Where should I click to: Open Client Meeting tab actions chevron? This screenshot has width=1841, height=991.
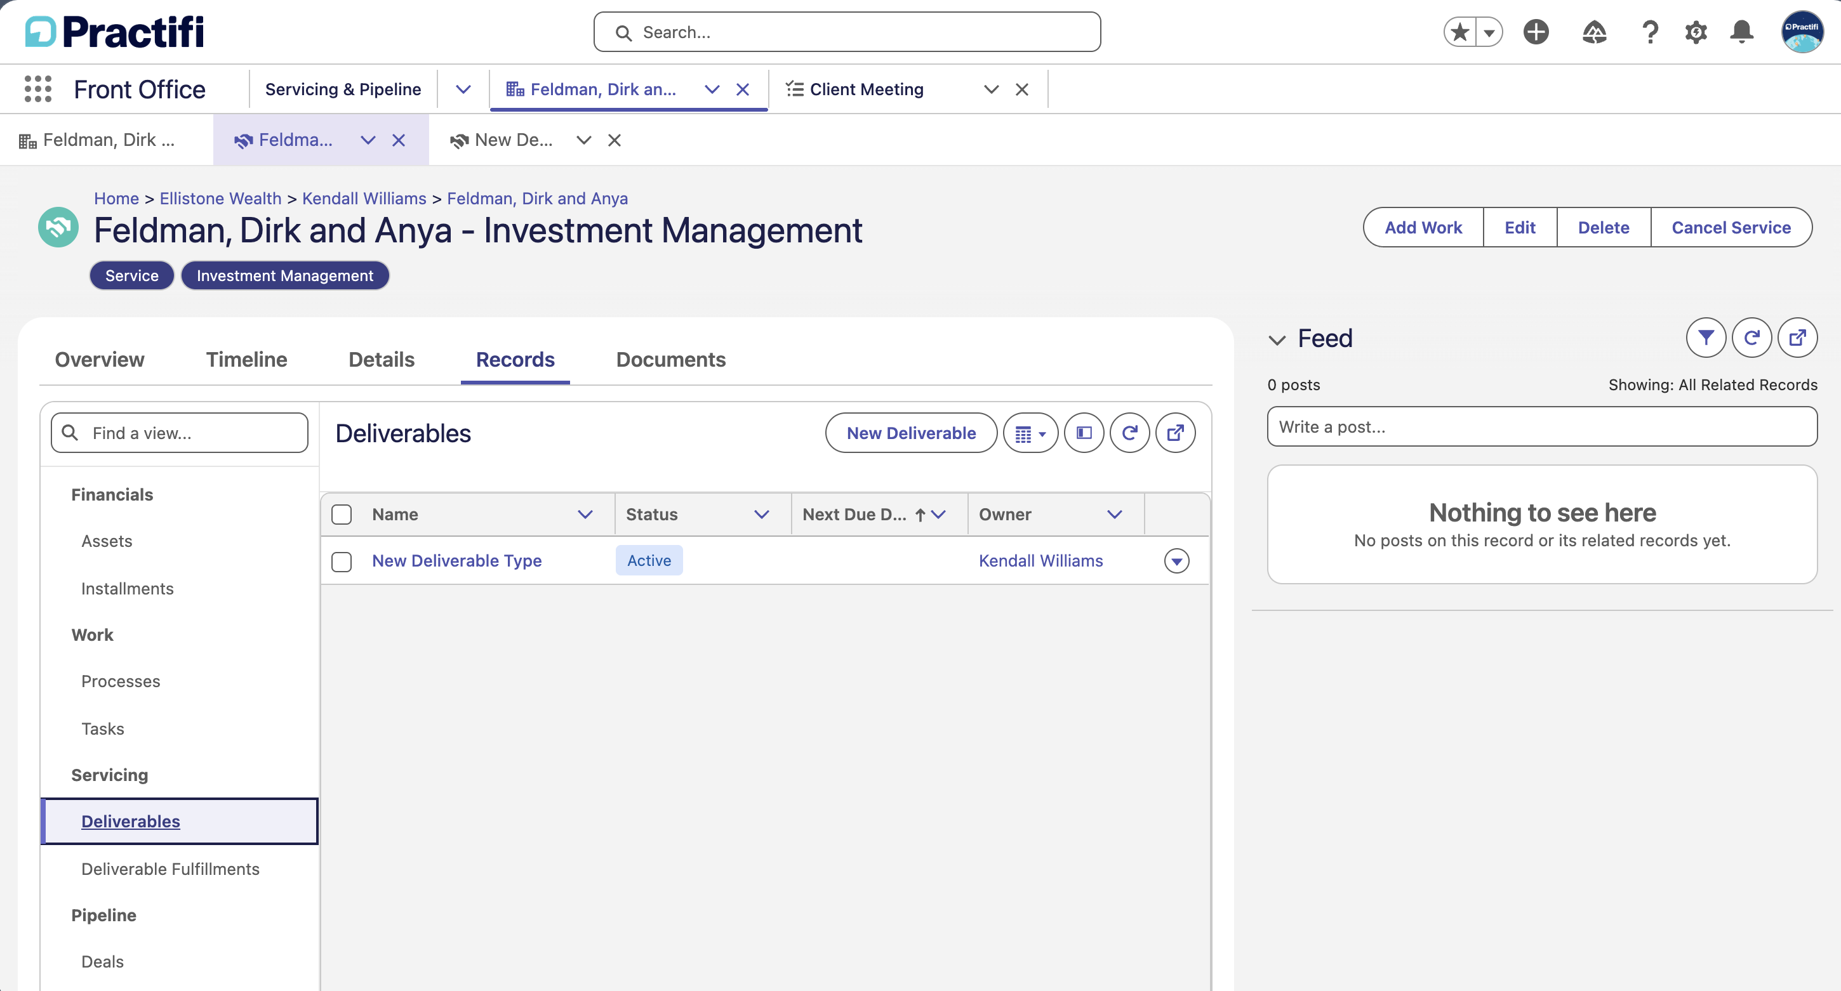[x=991, y=89]
